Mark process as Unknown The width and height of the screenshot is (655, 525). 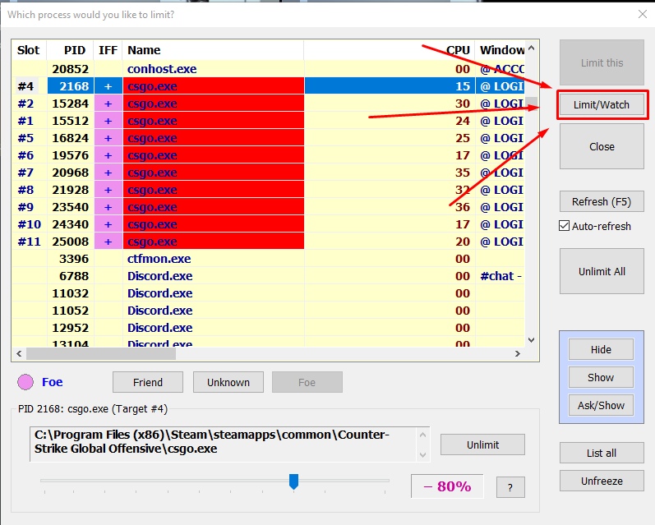[x=228, y=382]
